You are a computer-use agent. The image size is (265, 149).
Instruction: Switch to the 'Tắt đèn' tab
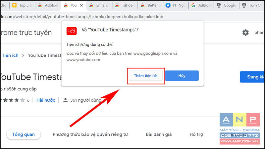(125, 5)
